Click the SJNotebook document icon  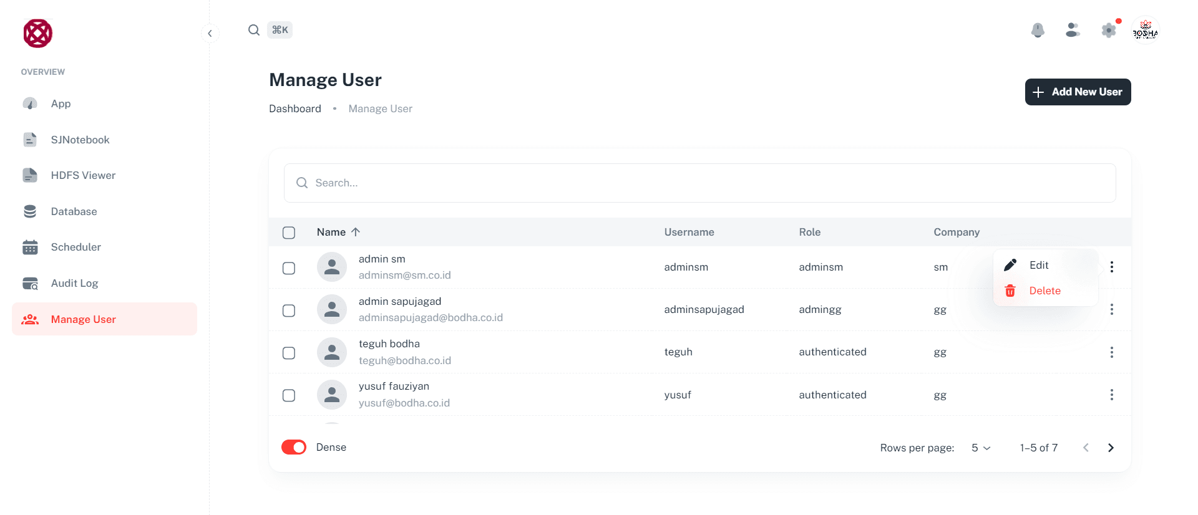tap(30, 140)
